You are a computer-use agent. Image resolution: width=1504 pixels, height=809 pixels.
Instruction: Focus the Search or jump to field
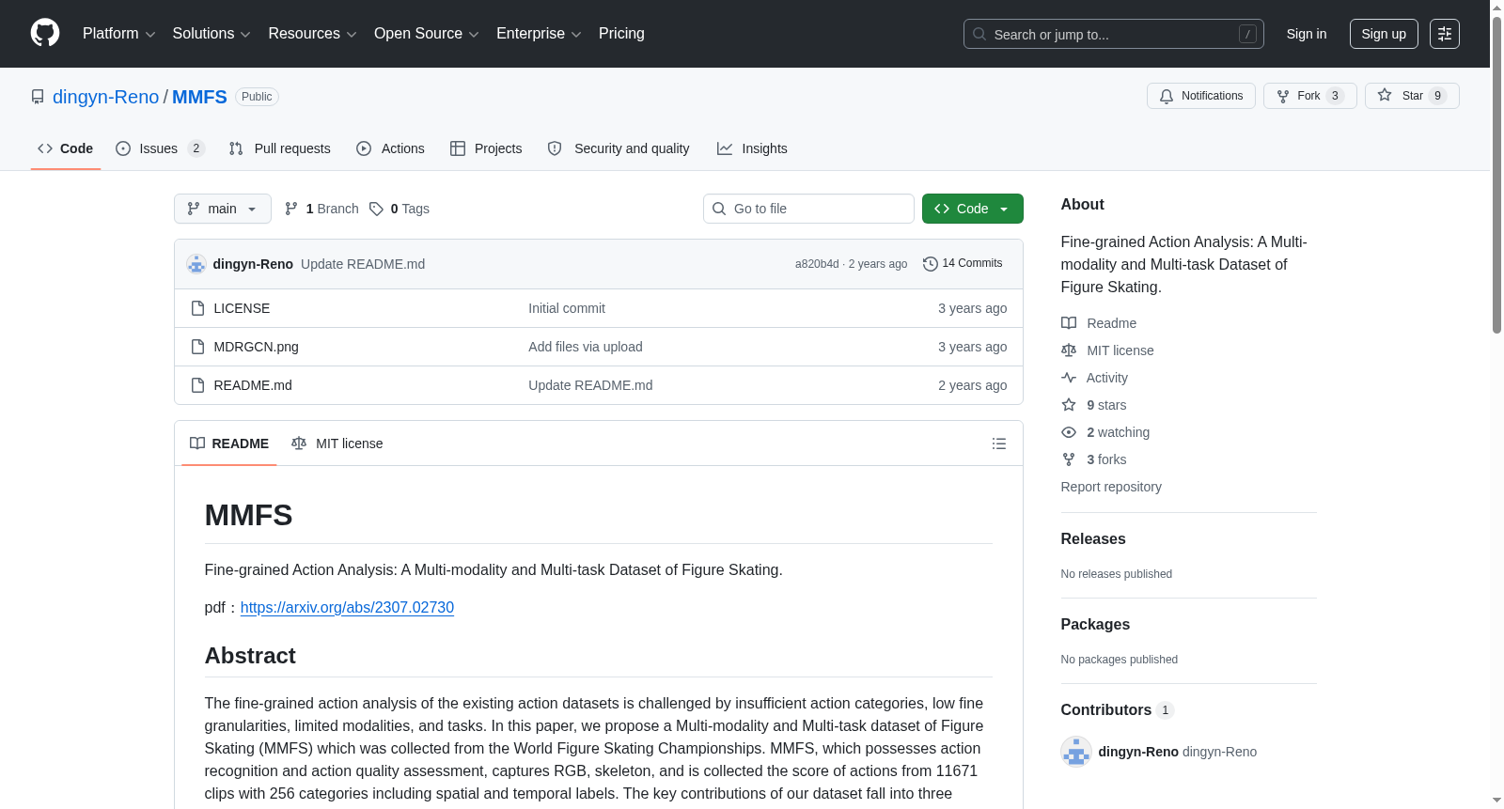[1113, 34]
